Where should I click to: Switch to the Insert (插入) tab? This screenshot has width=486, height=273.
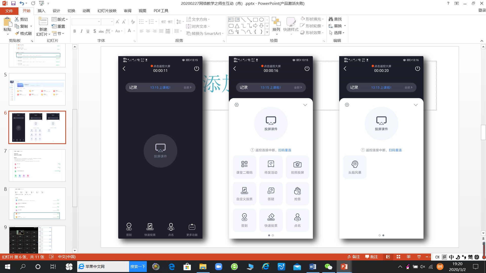pyautogui.click(x=41, y=11)
